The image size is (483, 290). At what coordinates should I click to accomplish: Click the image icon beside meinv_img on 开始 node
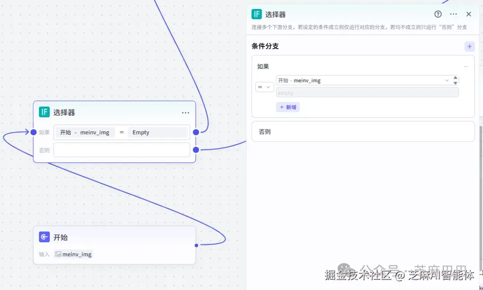pyautogui.click(x=59, y=254)
